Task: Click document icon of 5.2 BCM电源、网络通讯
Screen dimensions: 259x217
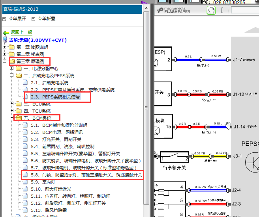Action: pos(25,132)
